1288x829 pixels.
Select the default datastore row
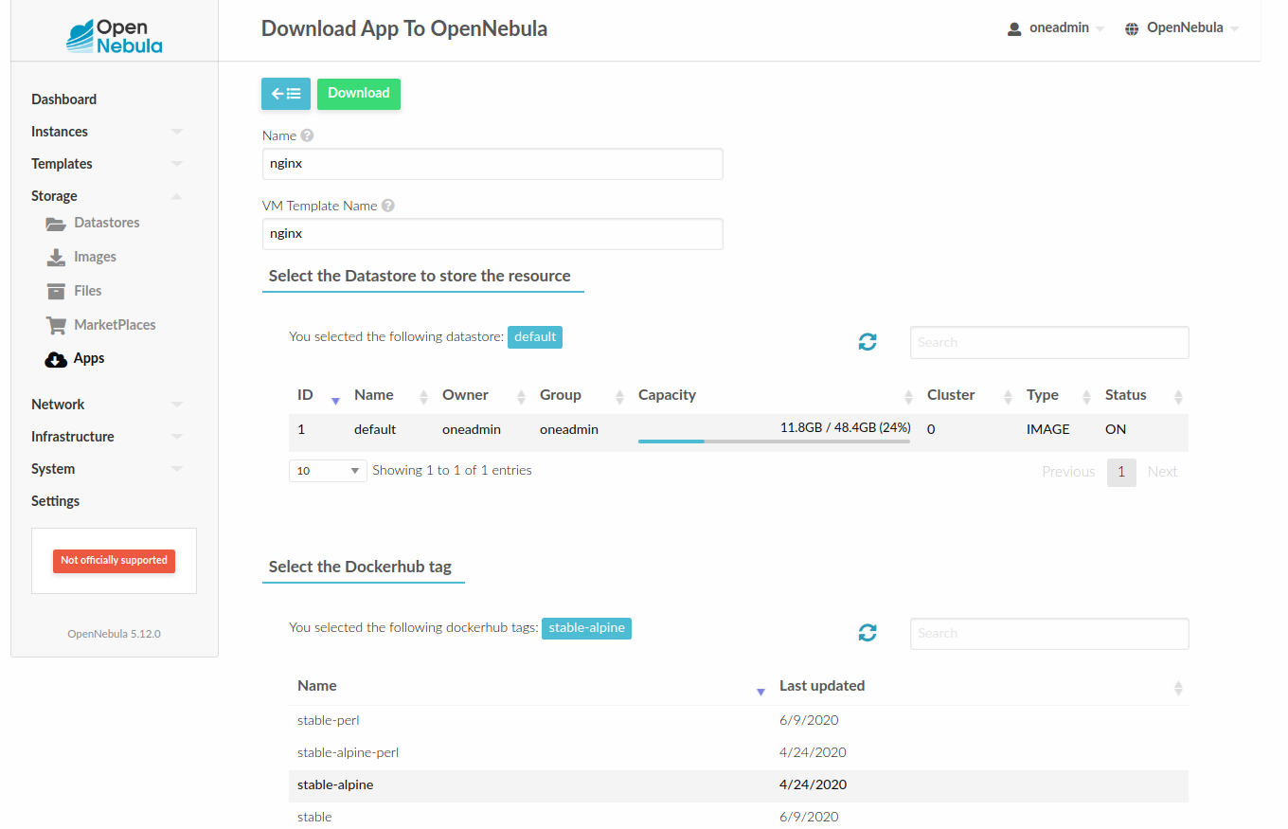739,431
